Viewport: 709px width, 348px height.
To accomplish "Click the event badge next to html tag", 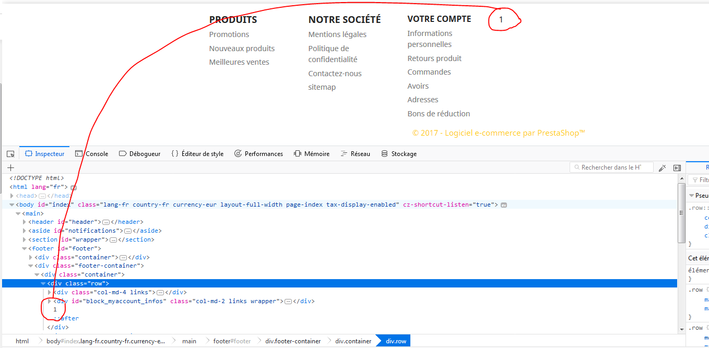I will [x=74, y=187].
